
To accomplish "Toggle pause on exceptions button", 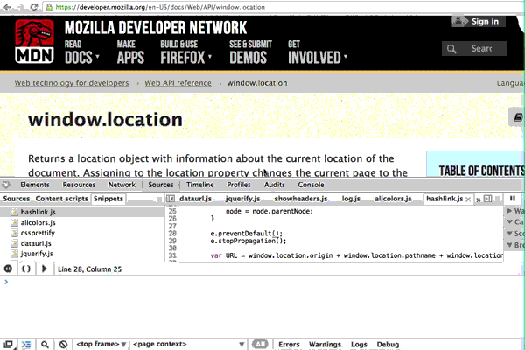I will [8, 269].
